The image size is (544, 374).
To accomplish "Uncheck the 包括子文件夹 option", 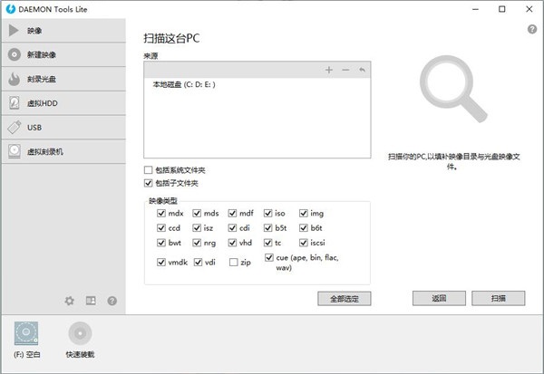I will [x=149, y=184].
